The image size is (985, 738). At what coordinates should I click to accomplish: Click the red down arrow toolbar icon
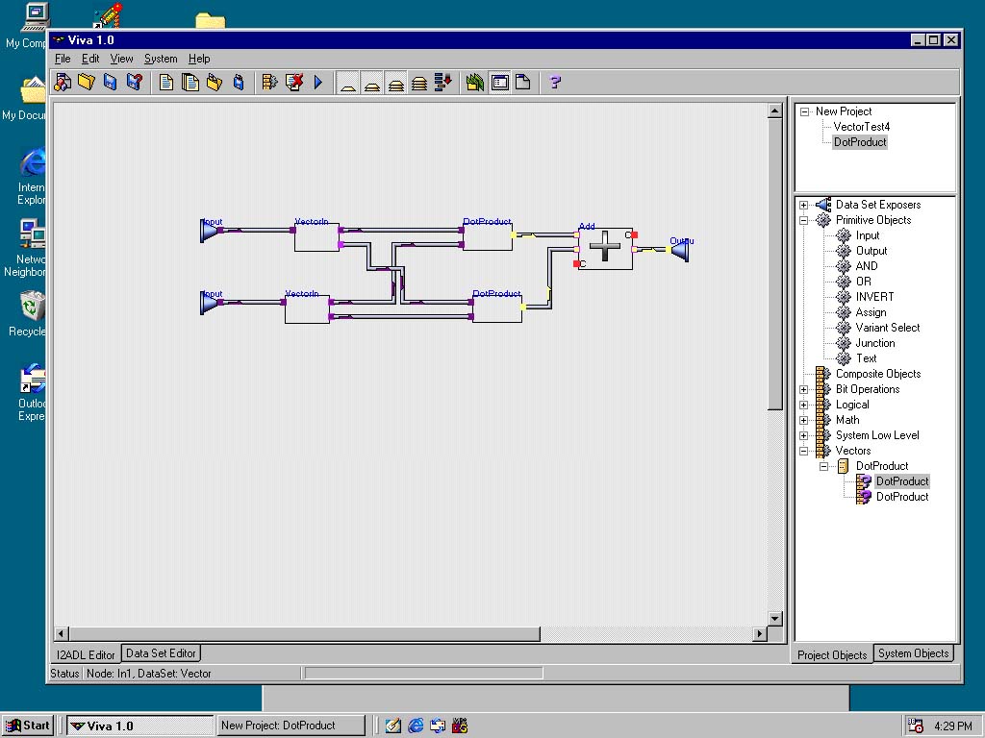(x=443, y=83)
